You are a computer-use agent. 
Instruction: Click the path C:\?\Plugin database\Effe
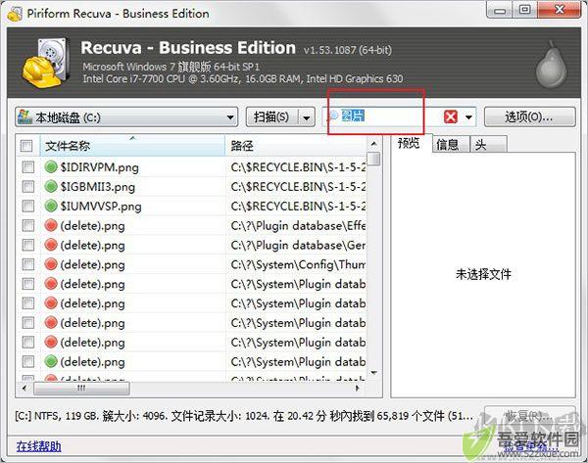pos(298,225)
